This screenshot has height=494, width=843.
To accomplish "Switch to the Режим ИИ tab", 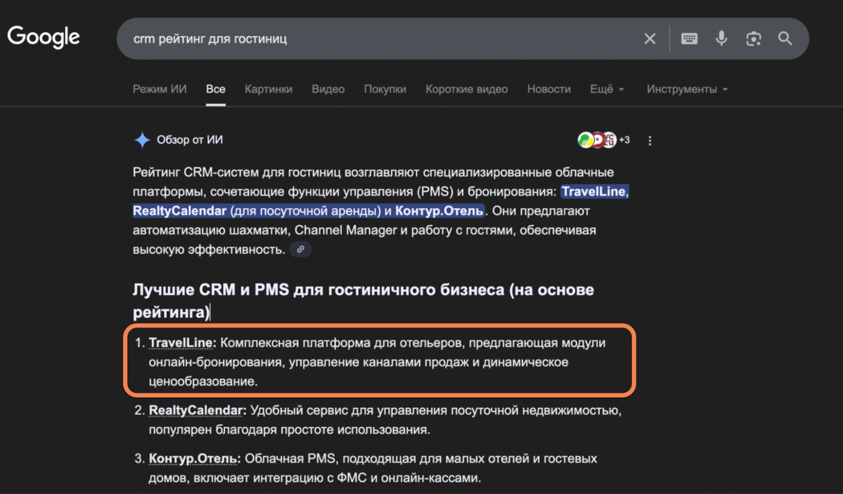I will click(x=159, y=89).
